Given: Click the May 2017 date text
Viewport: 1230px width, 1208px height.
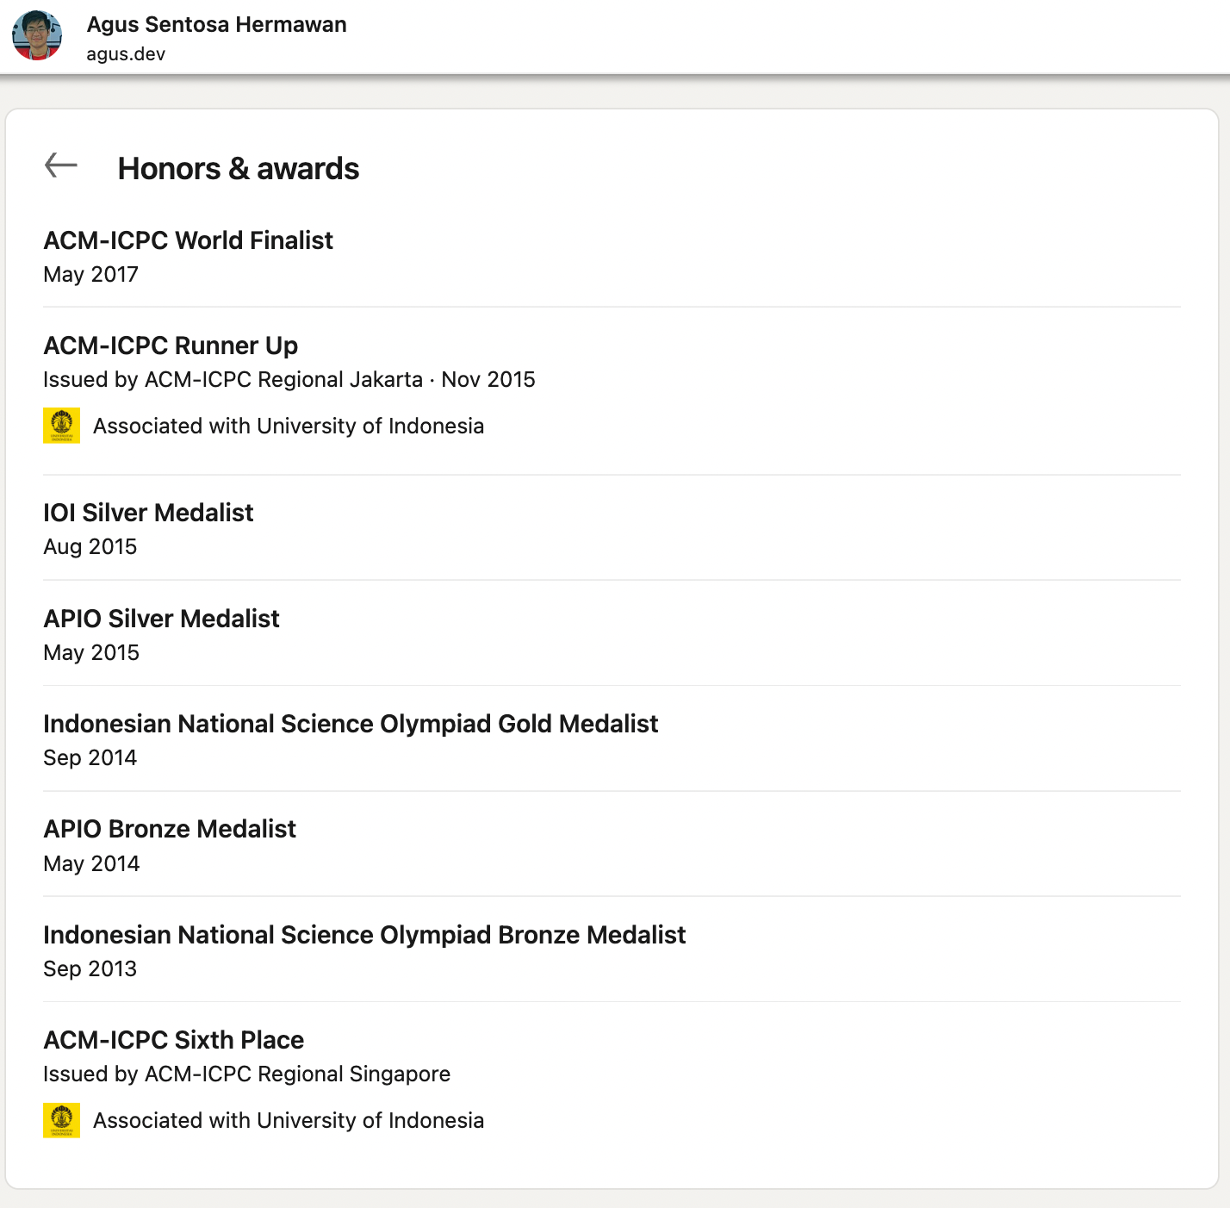Looking at the screenshot, I should click(x=90, y=274).
